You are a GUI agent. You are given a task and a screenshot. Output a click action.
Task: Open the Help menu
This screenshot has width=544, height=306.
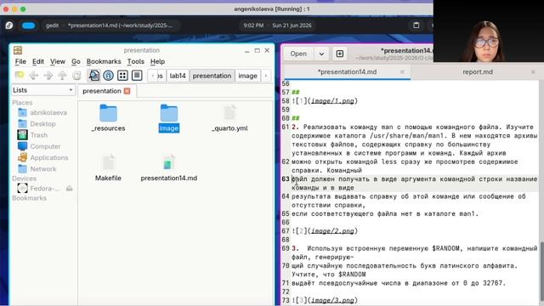157,61
